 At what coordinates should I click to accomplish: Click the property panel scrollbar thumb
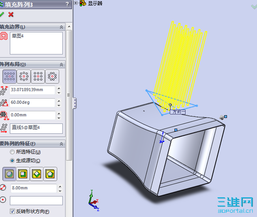point(69,95)
